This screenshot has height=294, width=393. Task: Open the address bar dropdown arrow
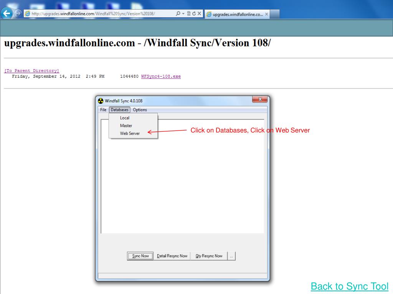[x=183, y=14]
